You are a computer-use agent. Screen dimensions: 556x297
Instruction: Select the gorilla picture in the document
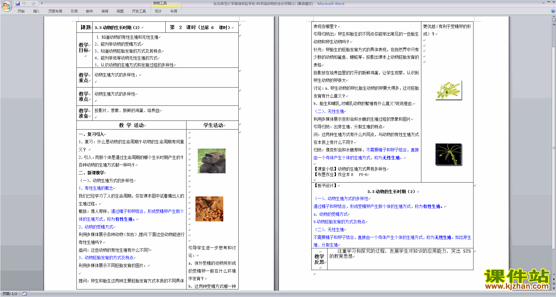pyautogui.click(x=211, y=161)
